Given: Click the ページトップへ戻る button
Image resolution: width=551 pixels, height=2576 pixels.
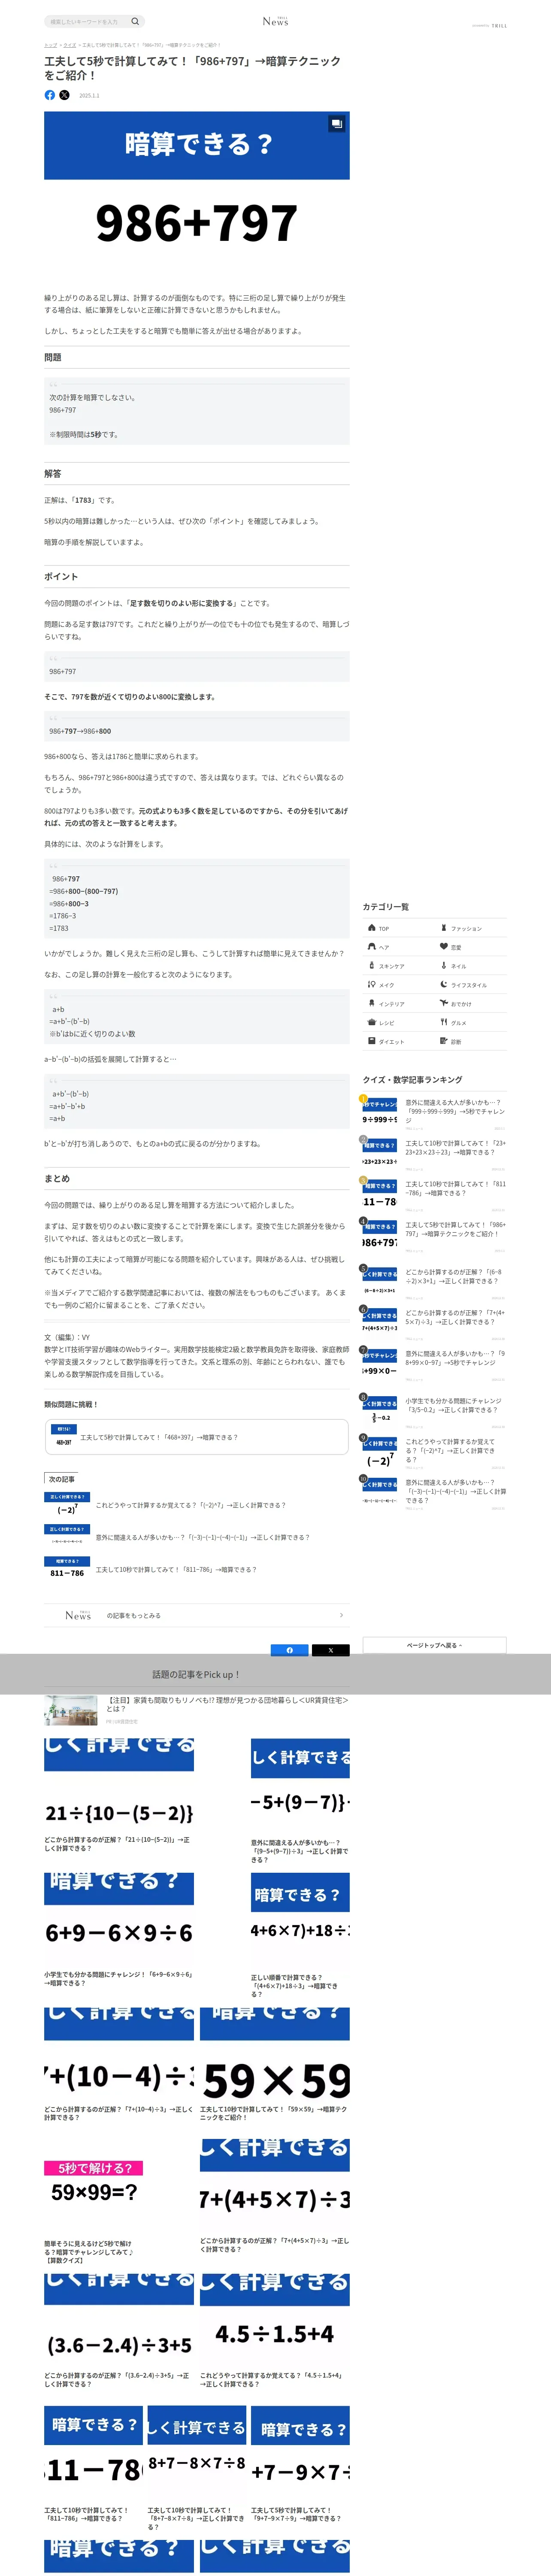Looking at the screenshot, I should (x=434, y=1645).
